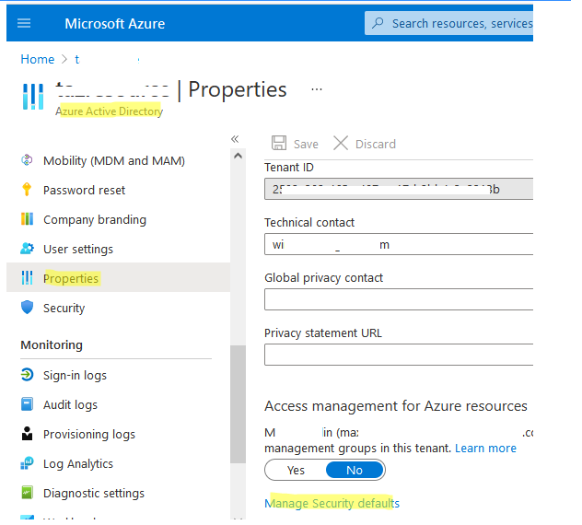Open Audit logs in Monitoring section
Image resolution: width=582 pixels, height=525 pixels.
(x=71, y=404)
